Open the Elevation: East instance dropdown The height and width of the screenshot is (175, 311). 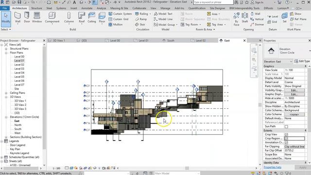278,62
